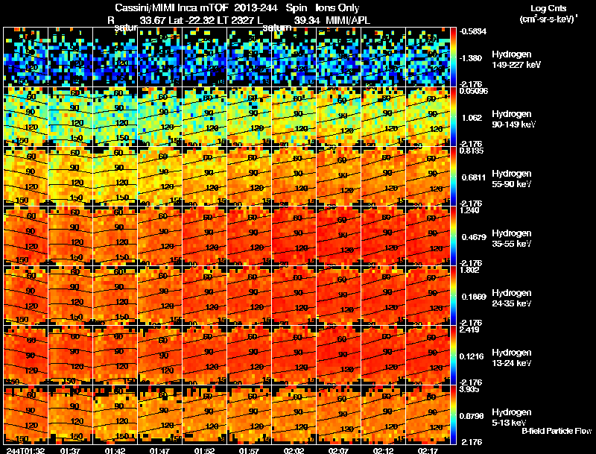Click the Hydrogen 35-55 keV row label
596x454 pixels.
(512, 239)
